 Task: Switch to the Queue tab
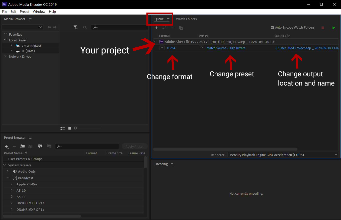coord(159,19)
